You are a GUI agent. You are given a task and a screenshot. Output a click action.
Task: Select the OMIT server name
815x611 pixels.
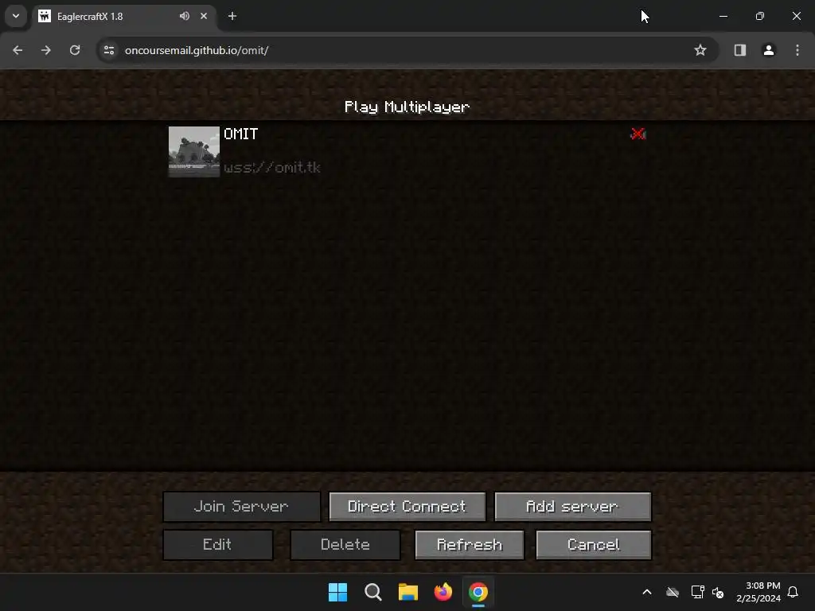240,134
